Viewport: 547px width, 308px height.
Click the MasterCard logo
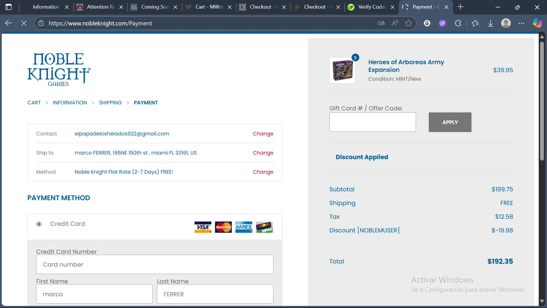223,227
